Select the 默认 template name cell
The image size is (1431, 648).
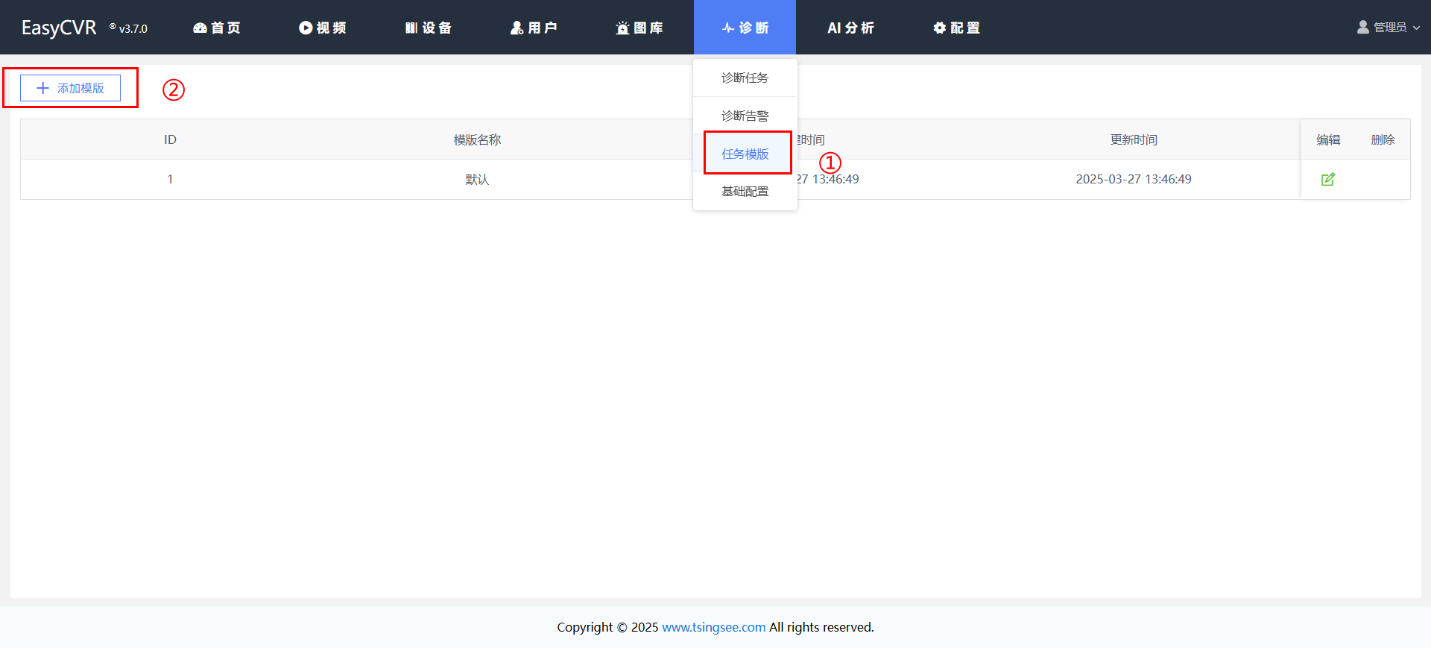click(477, 179)
